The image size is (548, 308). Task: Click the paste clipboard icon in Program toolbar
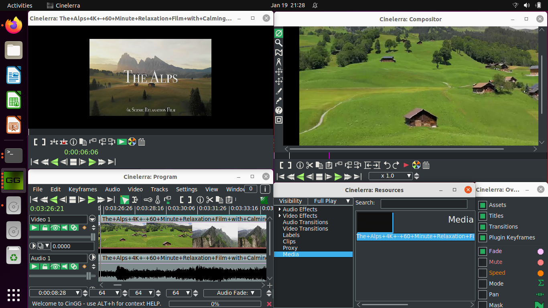pyautogui.click(x=229, y=200)
